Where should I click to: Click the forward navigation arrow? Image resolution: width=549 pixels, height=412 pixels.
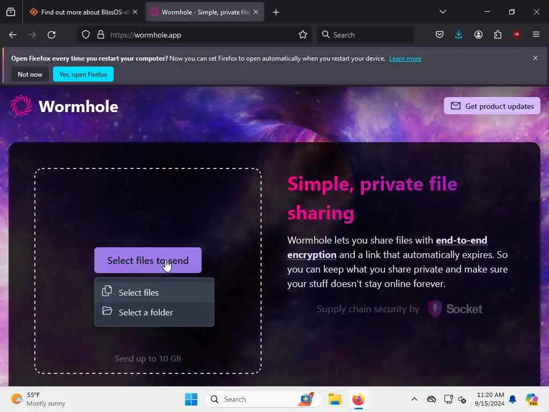[x=32, y=35]
